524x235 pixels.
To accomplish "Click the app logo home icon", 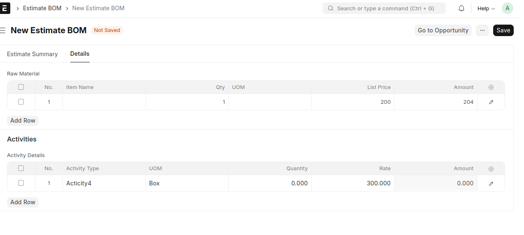I will pyautogui.click(x=5, y=8).
